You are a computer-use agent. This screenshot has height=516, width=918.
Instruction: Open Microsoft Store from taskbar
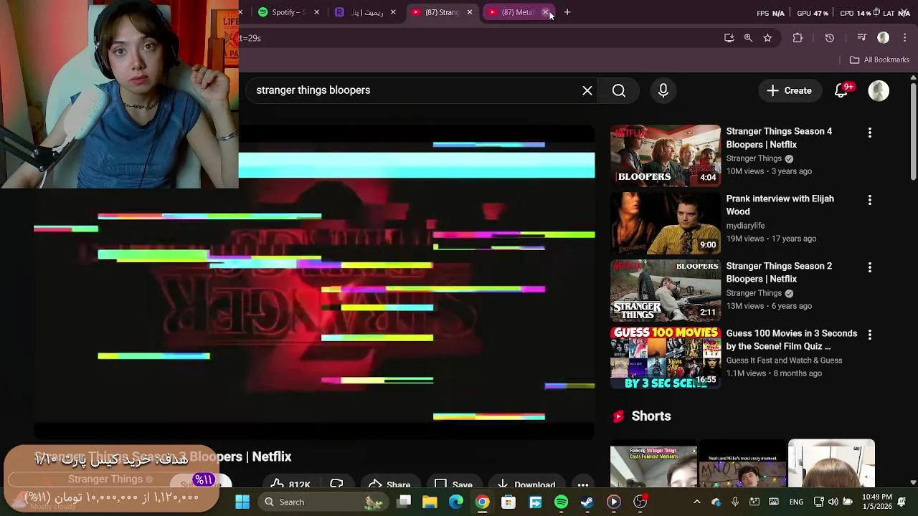(508, 502)
